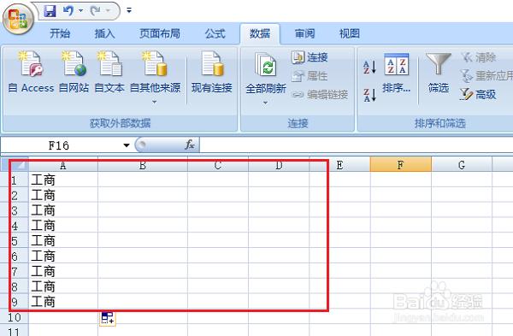Switch to the 插入 tab
This screenshot has width=513, height=336.
tap(104, 33)
